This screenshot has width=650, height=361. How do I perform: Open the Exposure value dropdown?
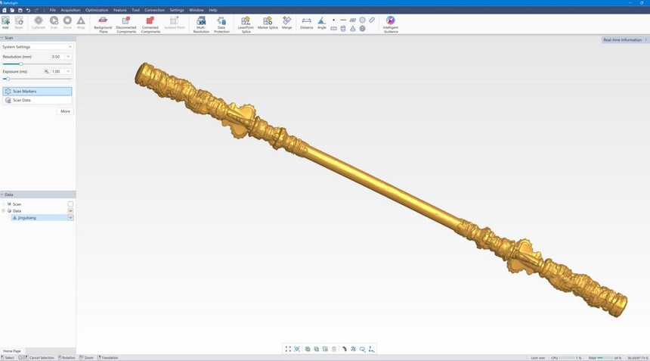click(x=68, y=71)
